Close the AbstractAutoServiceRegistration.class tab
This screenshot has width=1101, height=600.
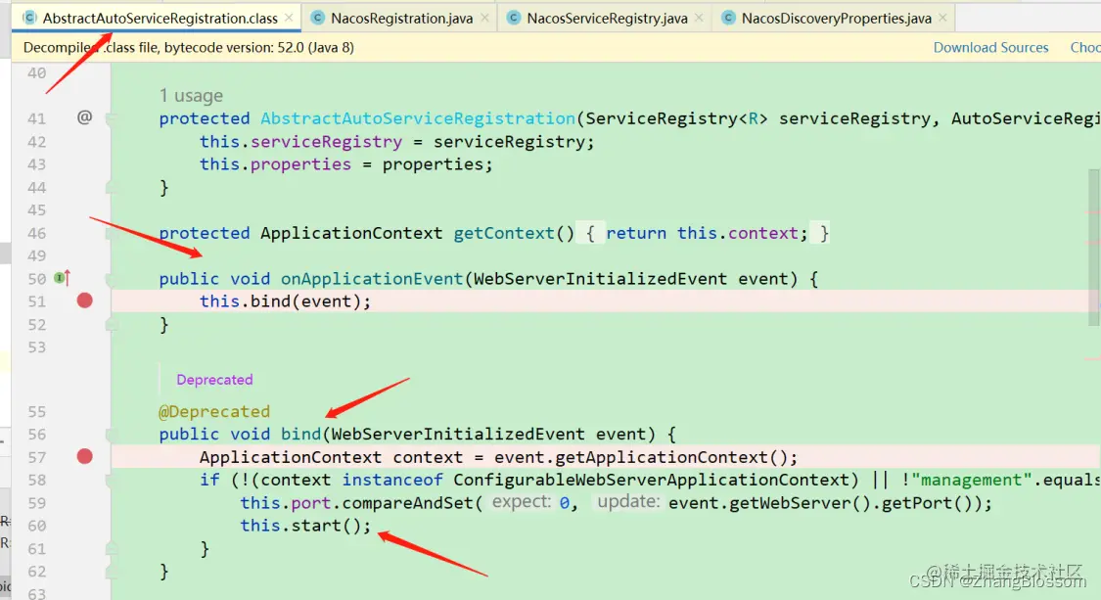289,19
